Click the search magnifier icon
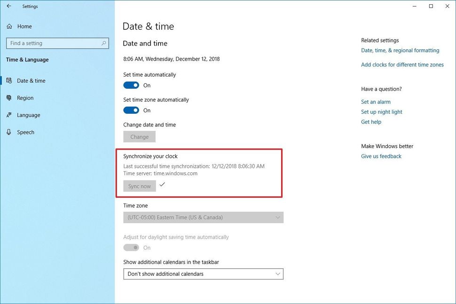456x304 pixels. 103,43
